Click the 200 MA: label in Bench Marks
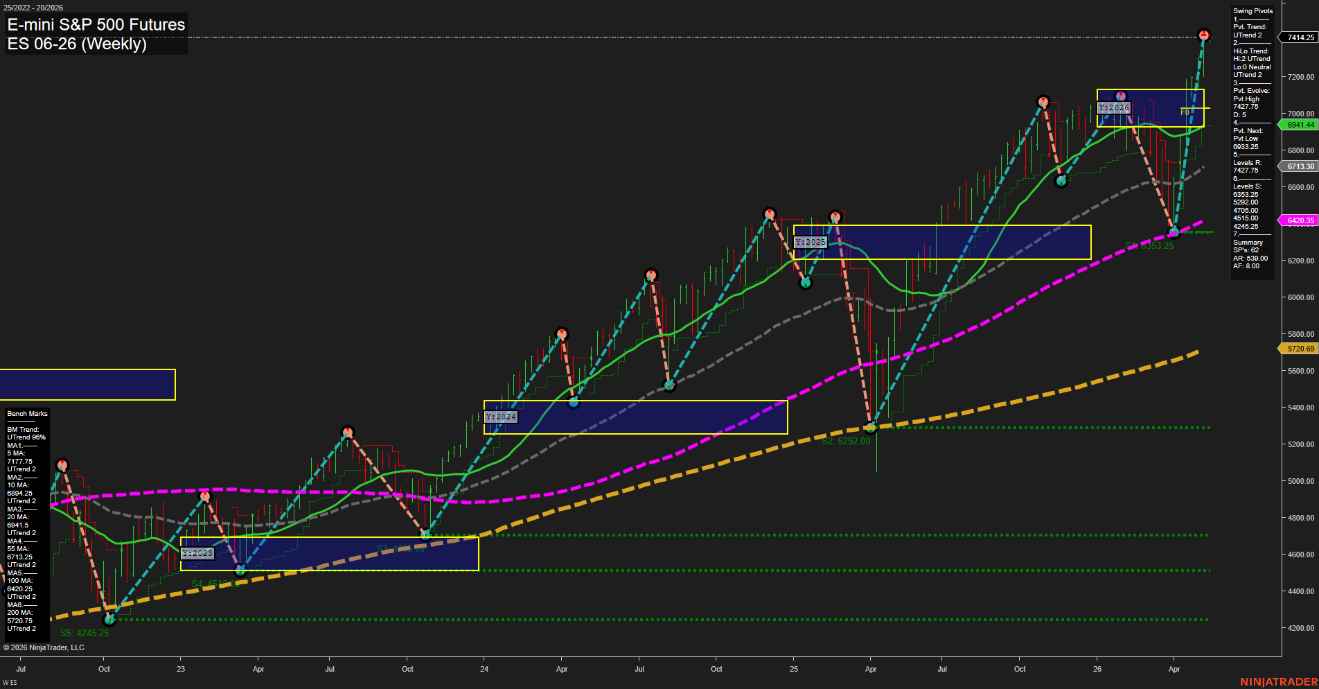The image size is (1319, 689). point(19,613)
